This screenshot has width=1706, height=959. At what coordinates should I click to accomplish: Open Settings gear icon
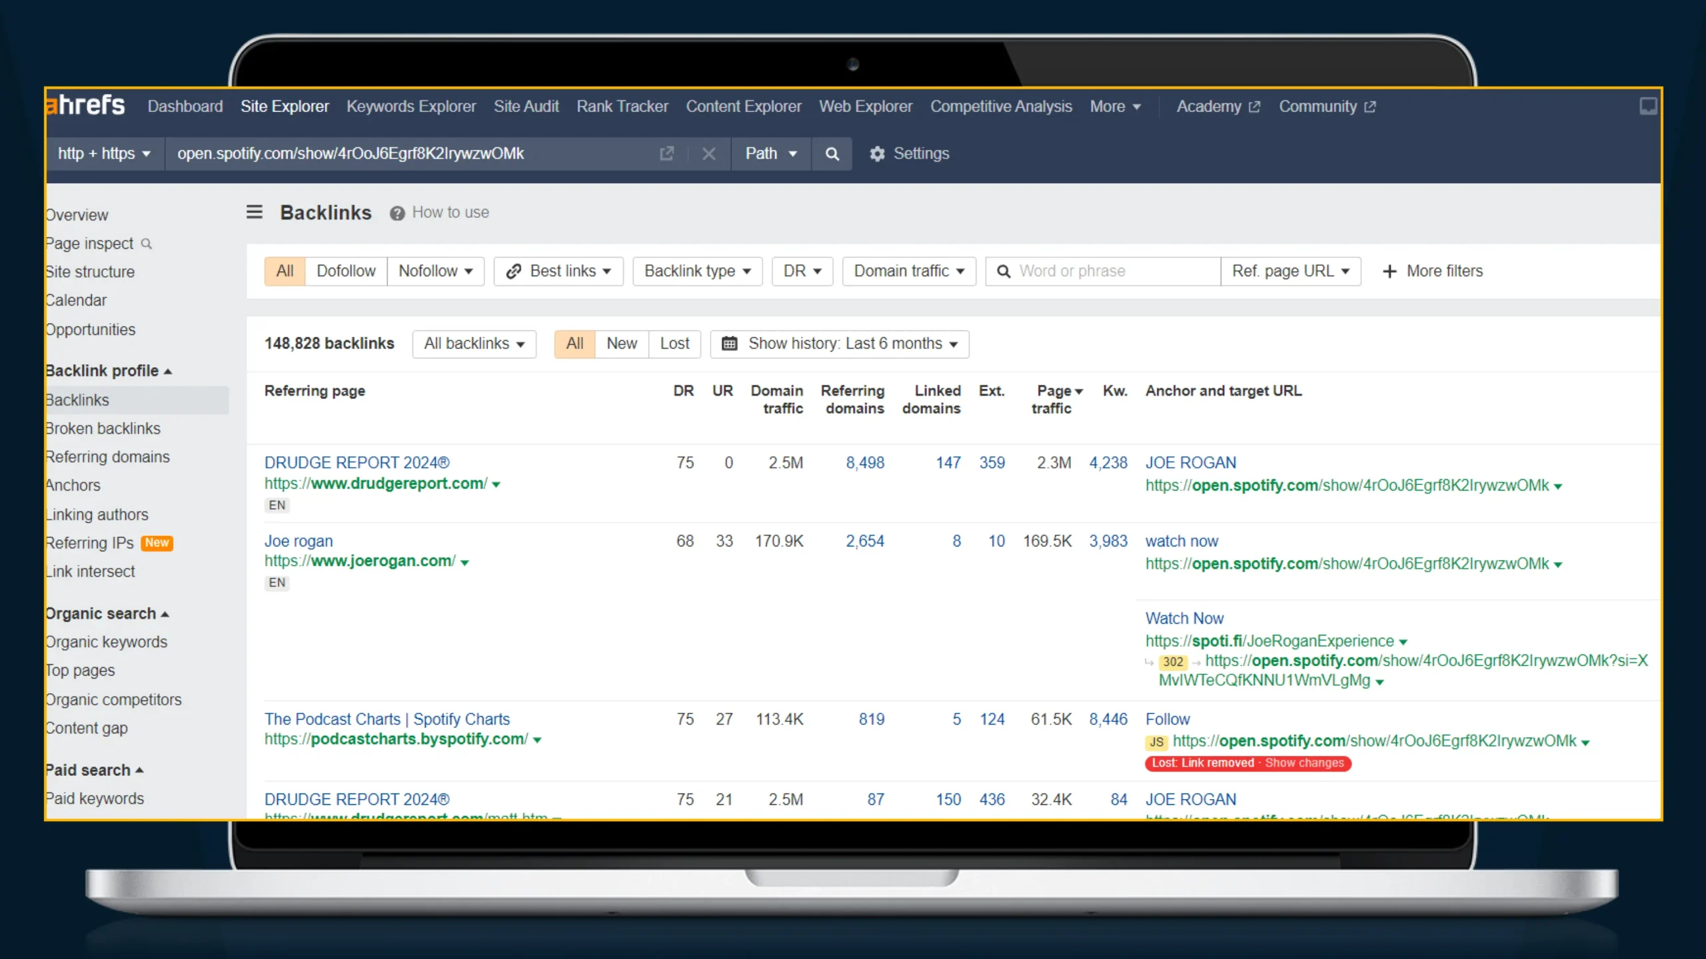tap(877, 154)
